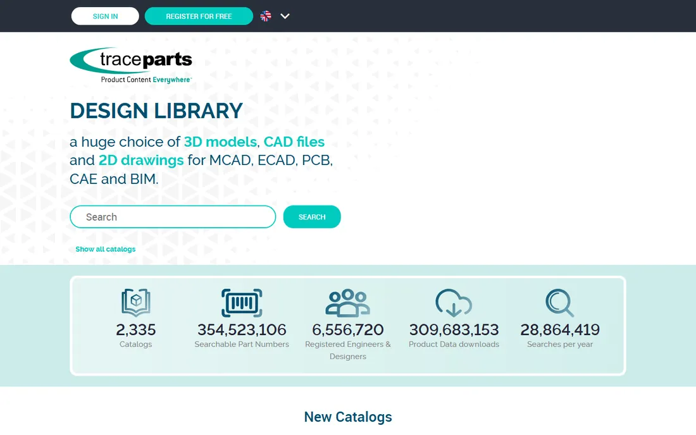Click the Product Data downloads label
Viewport: 696px width, 435px height.
click(x=454, y=344)
